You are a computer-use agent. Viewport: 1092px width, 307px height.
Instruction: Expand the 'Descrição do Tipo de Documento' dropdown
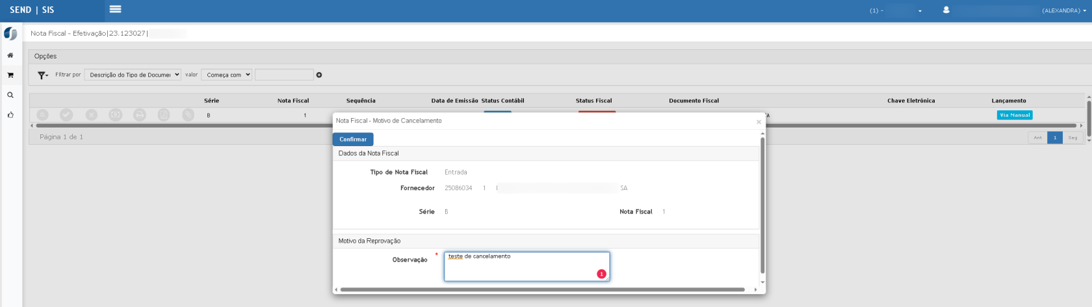click(133, 75)
